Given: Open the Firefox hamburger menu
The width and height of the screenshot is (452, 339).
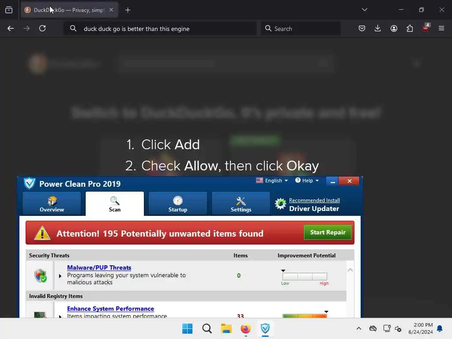Looking at the screenshot, I should click(x=441, y=28).
